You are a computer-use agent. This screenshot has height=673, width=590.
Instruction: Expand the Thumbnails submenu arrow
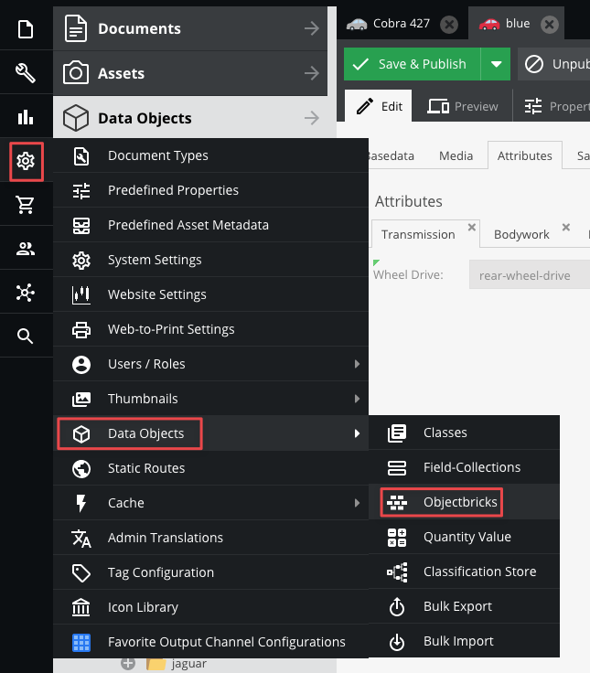(357, 399)
